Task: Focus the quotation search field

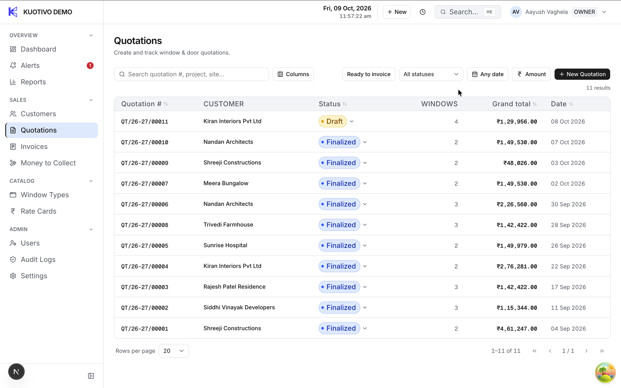Action: pyautogui.click(x=191, y=74)
